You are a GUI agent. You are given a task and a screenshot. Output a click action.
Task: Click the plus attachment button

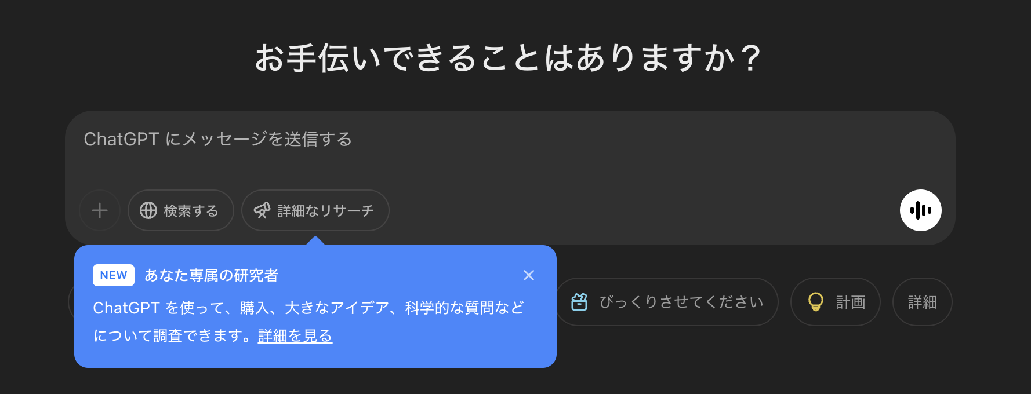(100, 210)
